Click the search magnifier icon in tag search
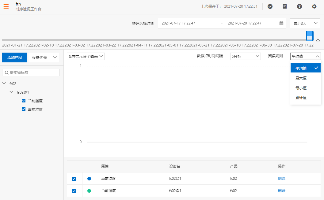The image size is (324, 200). pyautogui.click(x=6, y=73)
